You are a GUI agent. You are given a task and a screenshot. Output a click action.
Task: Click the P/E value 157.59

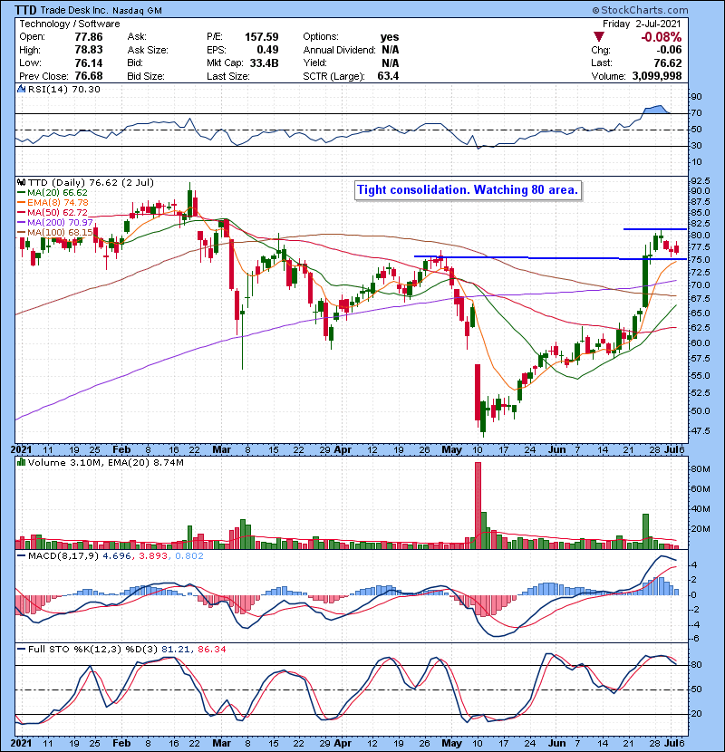click(262, 37)
